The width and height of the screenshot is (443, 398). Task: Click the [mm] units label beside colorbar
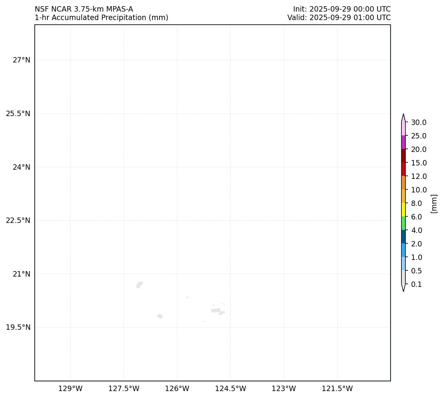[434, 203]
